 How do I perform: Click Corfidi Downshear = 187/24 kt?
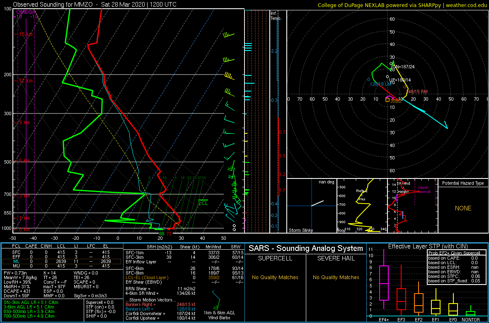(x=160, y=313)
